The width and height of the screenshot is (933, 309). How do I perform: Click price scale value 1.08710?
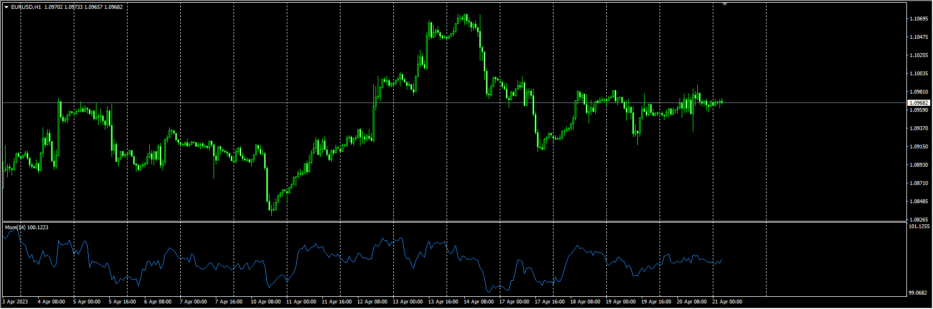click(919, 183)
